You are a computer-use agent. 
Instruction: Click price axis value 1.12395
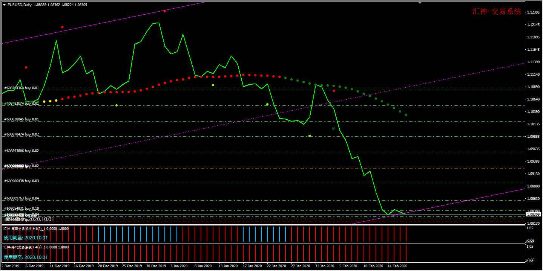[x=533, y=12]
